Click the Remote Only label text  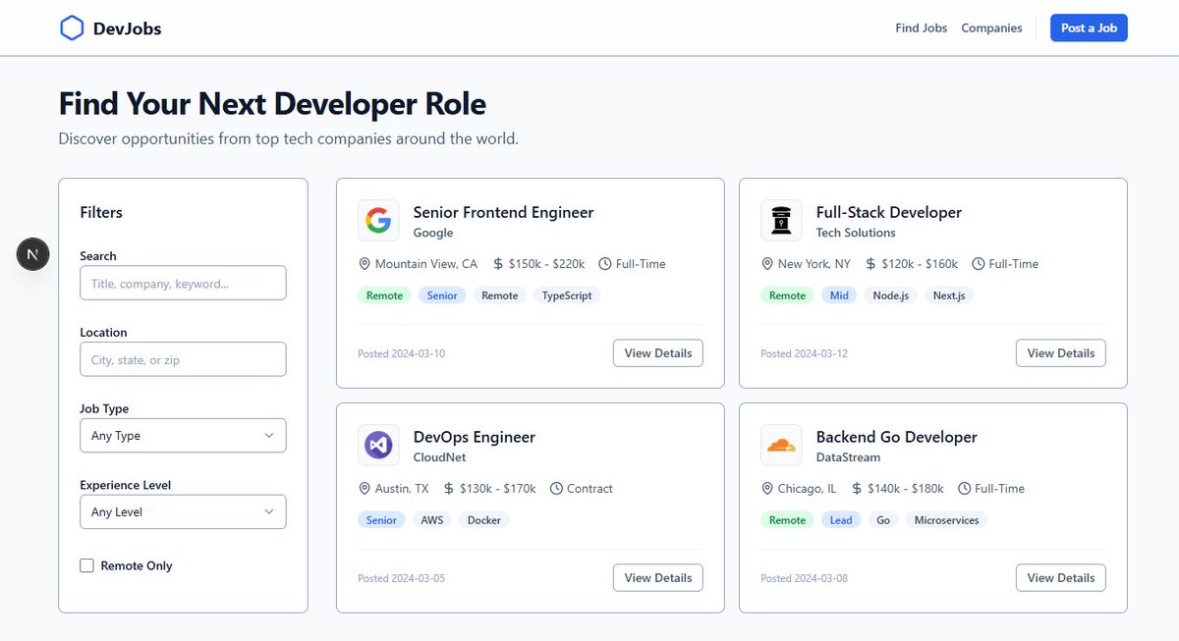pyautogui.click(x=137, y=566)
